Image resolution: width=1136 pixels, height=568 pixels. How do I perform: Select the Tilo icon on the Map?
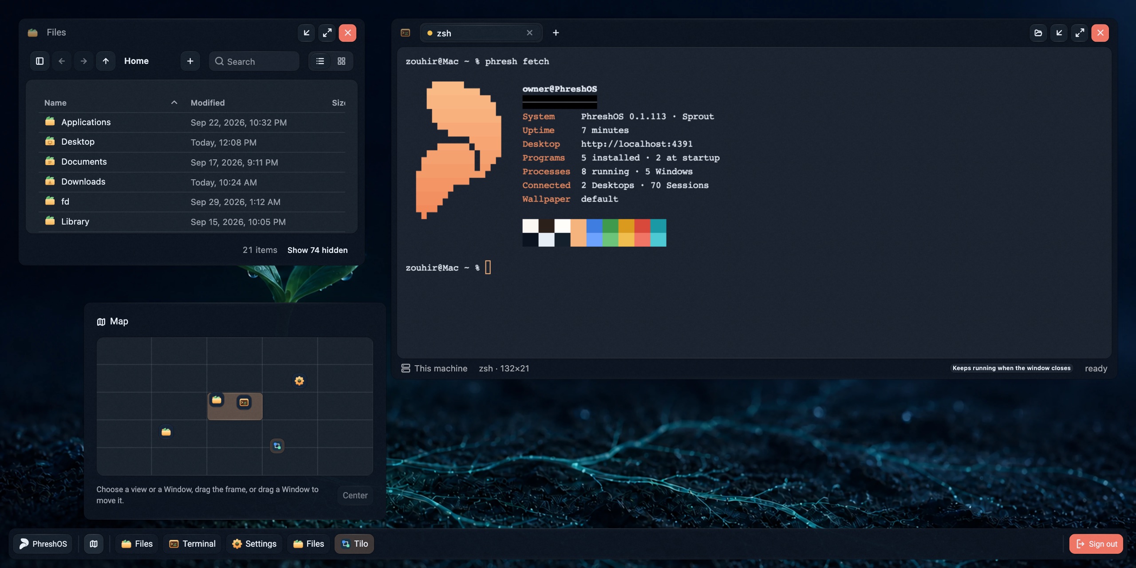[277, 446]
